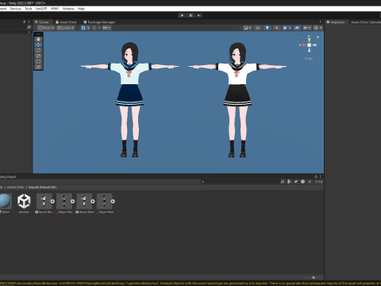
Task: Select the combined Transform tool
Action: 38,67
